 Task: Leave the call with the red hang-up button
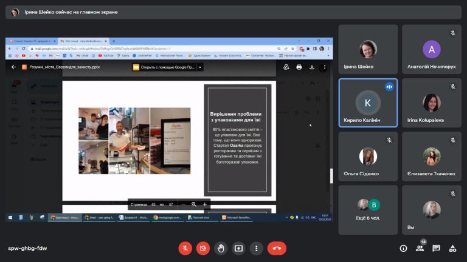277,248
